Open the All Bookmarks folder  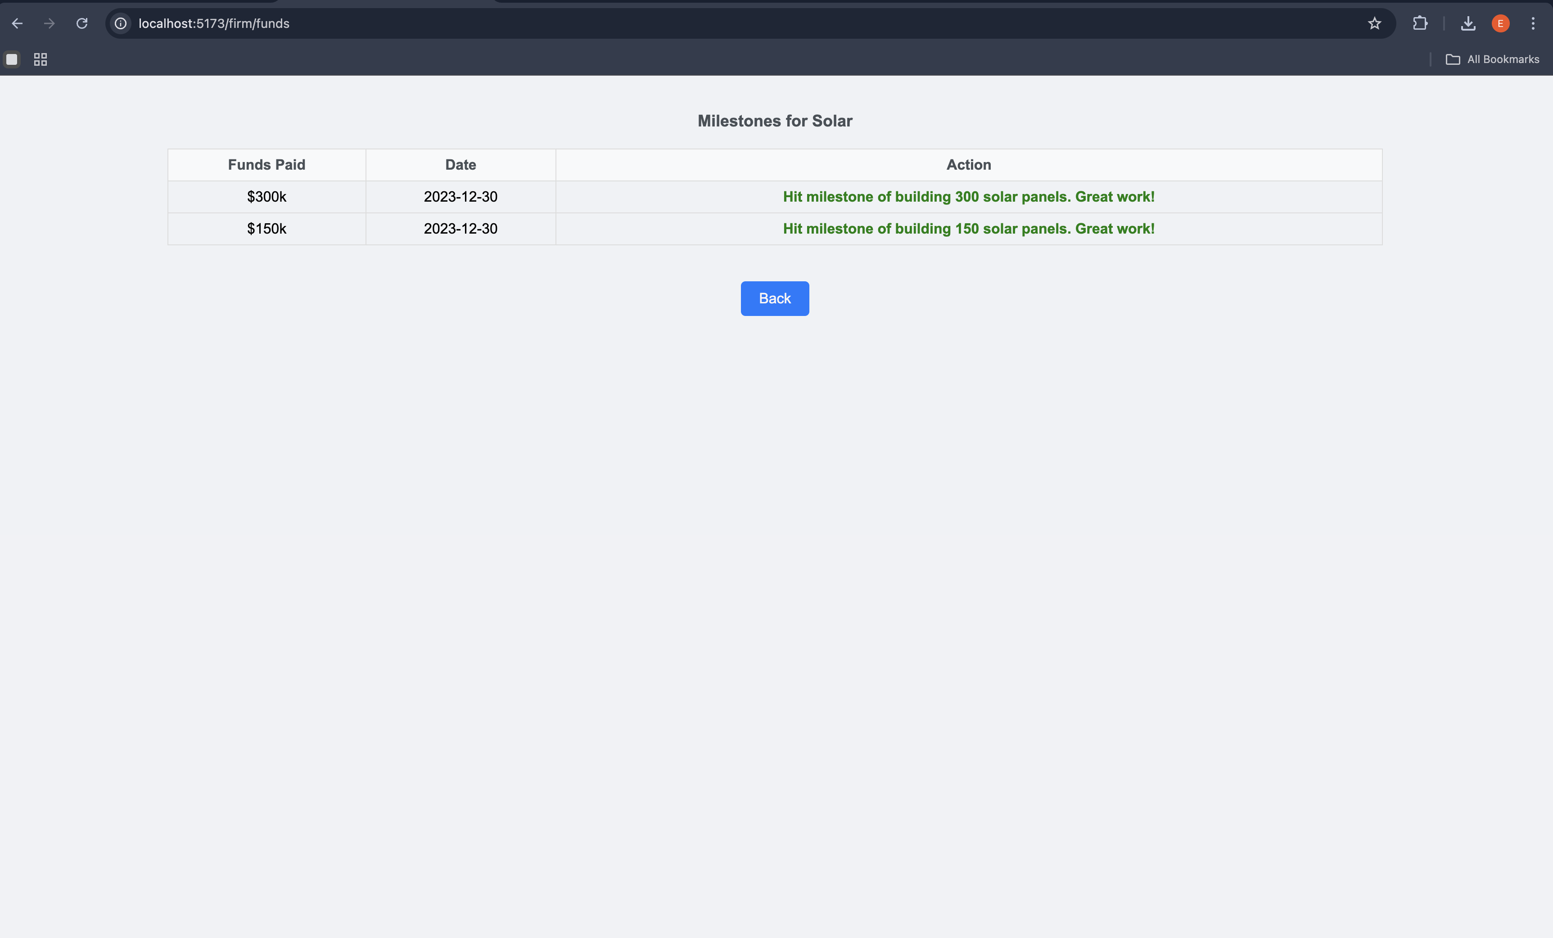pos(1492,59)
